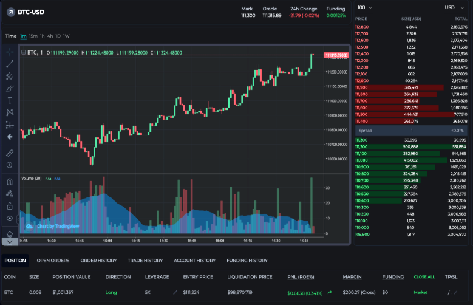
Task: Toggle magnet mode on chart
Action: [x=10, y=182]
